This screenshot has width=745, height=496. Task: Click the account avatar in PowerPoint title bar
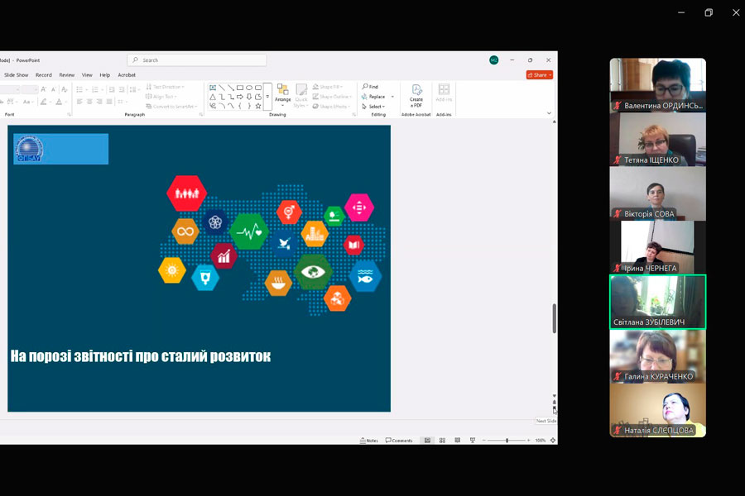point(493,60)
